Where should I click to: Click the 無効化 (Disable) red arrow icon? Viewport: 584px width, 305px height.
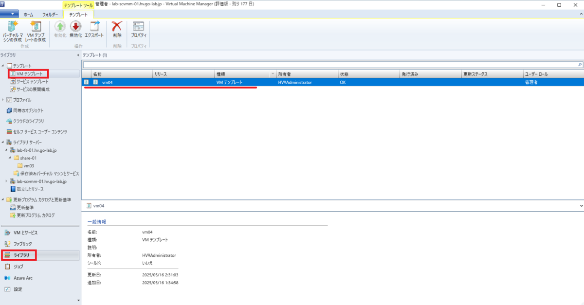75,26
